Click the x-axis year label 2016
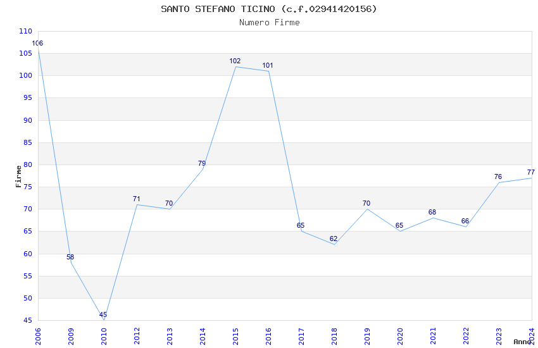The width and height of the screenshot is (538, 348). click(268, 337)
